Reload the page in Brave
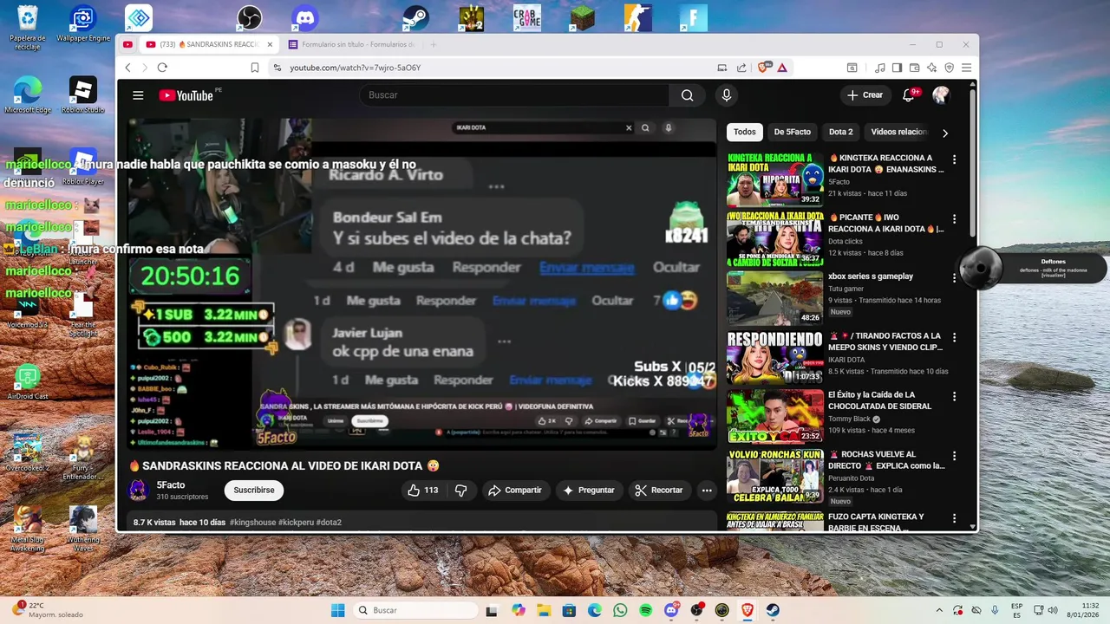This screenshot has width=1110, height=624. [x=161, y=68]
